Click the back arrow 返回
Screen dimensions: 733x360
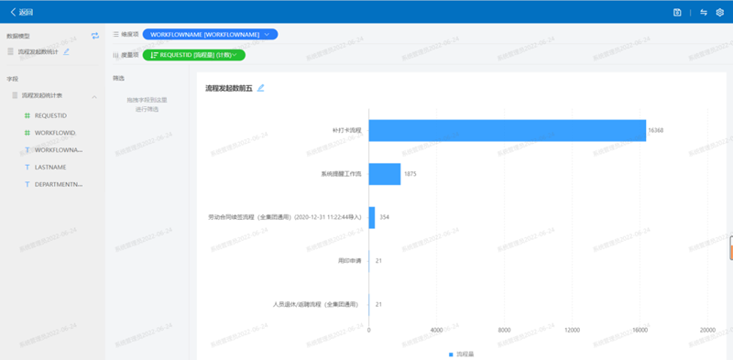21,13
